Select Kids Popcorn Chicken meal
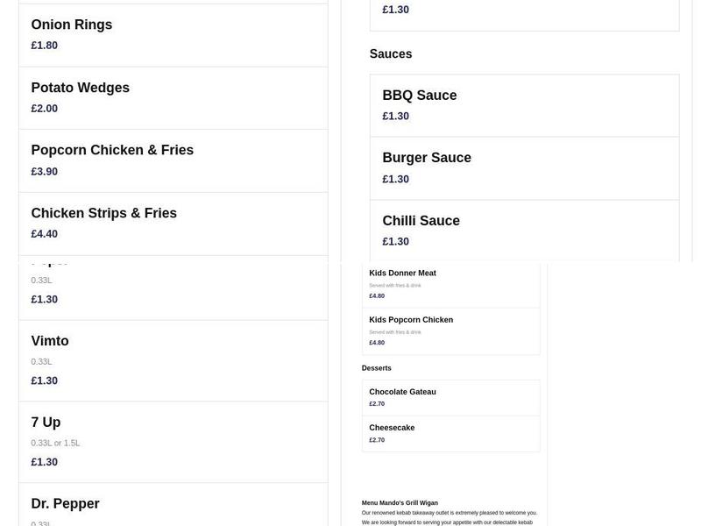Viewport: 701px width, 526px height. click(x=451, y=331)
